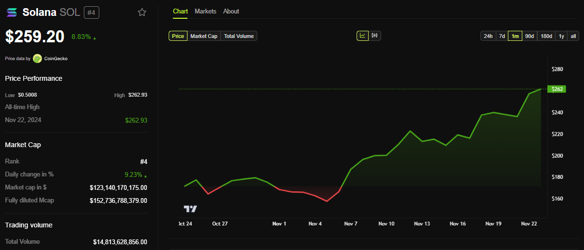Image resolution: width=584 pixels, height=250 pixels.
Task: Set chart range to 24h
Action: [488, 36]
